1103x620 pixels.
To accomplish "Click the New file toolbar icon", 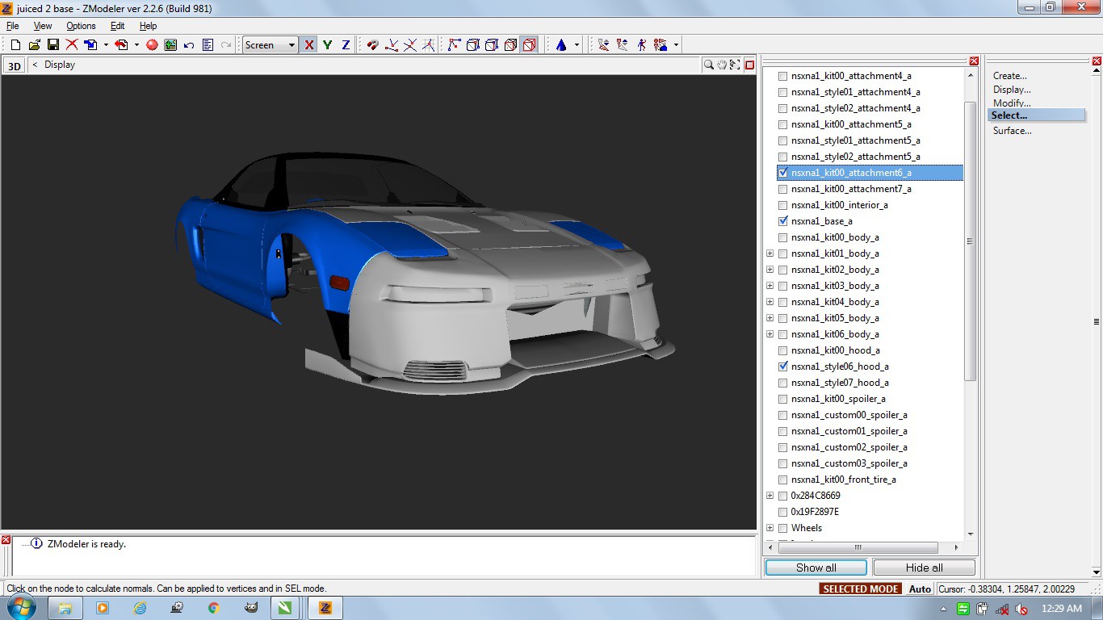I will (x=15, y=45).
